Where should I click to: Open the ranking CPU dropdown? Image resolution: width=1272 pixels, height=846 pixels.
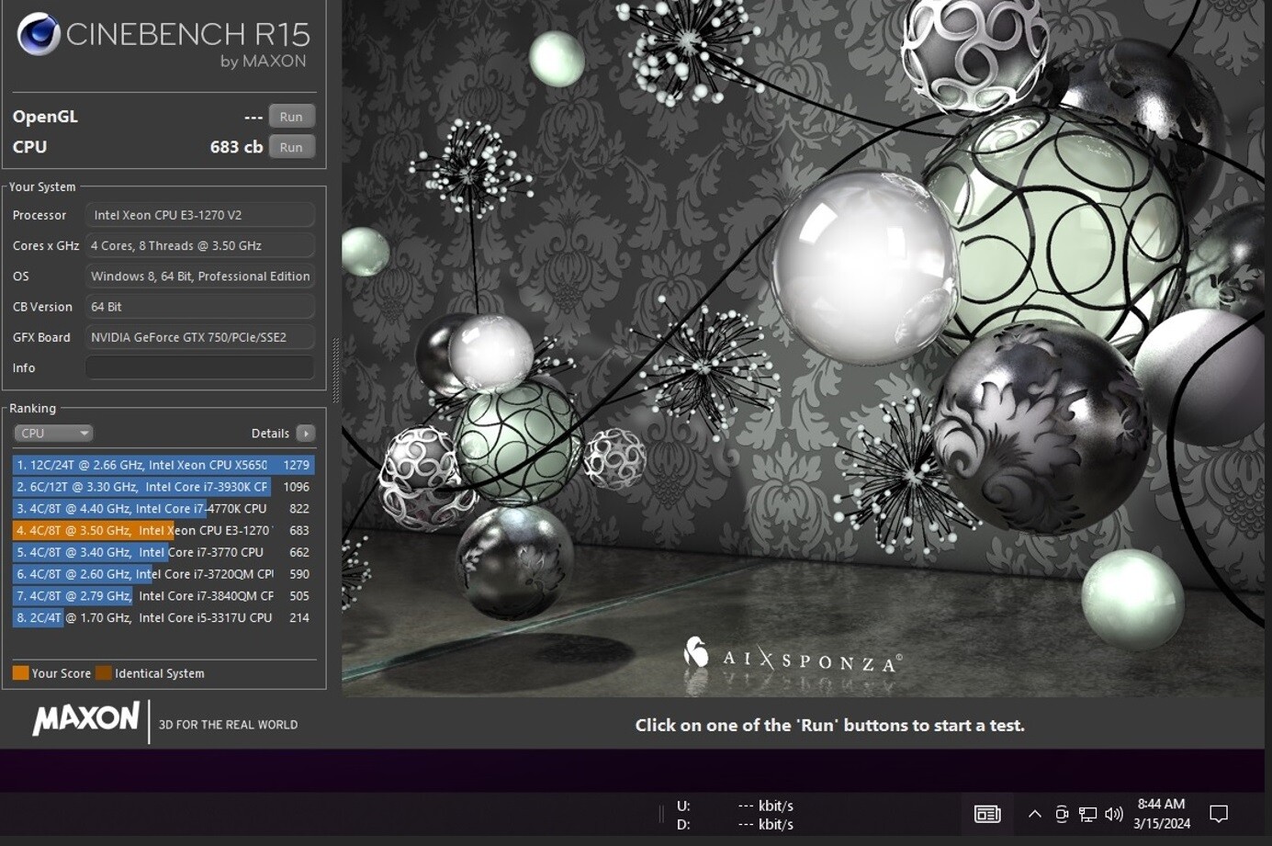(x=53, y=433)
